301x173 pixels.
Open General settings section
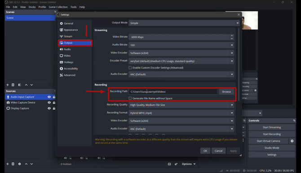(x=66, y=23)
